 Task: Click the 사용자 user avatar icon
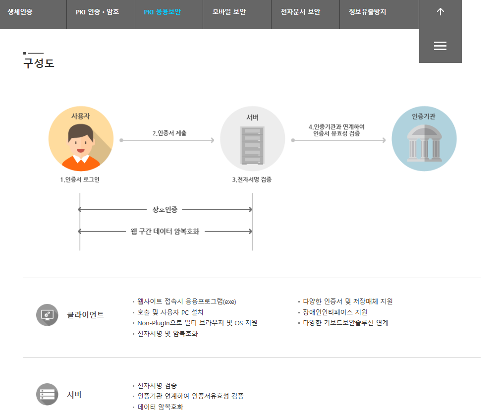[x=80, y=139]
